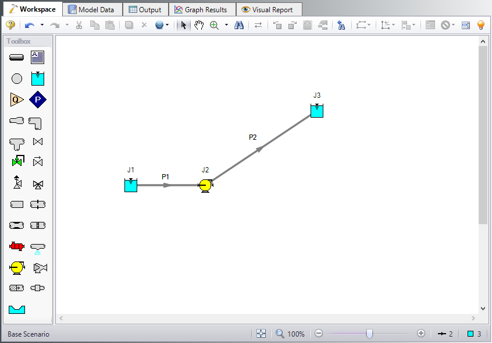Select the red Heat Exchanger icon
Image resolution: width=492 pixels, height=343 pixels.
17,246
